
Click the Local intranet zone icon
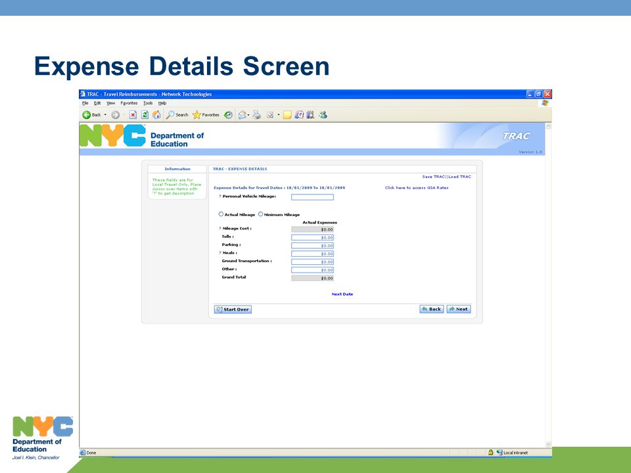pos(500,453)
